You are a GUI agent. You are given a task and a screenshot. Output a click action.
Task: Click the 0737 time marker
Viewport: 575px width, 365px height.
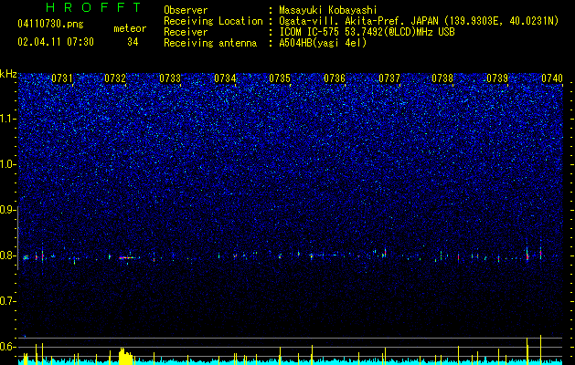pos(389,78)
